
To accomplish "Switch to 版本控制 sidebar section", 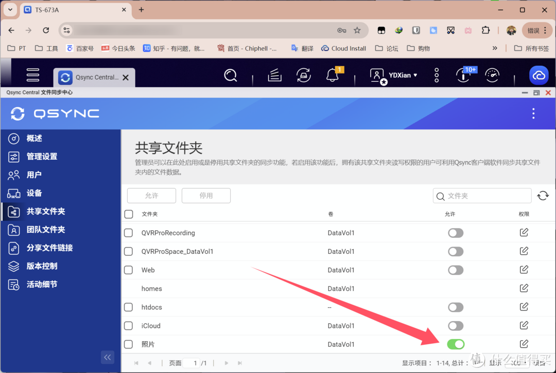I will click(42, 266).
